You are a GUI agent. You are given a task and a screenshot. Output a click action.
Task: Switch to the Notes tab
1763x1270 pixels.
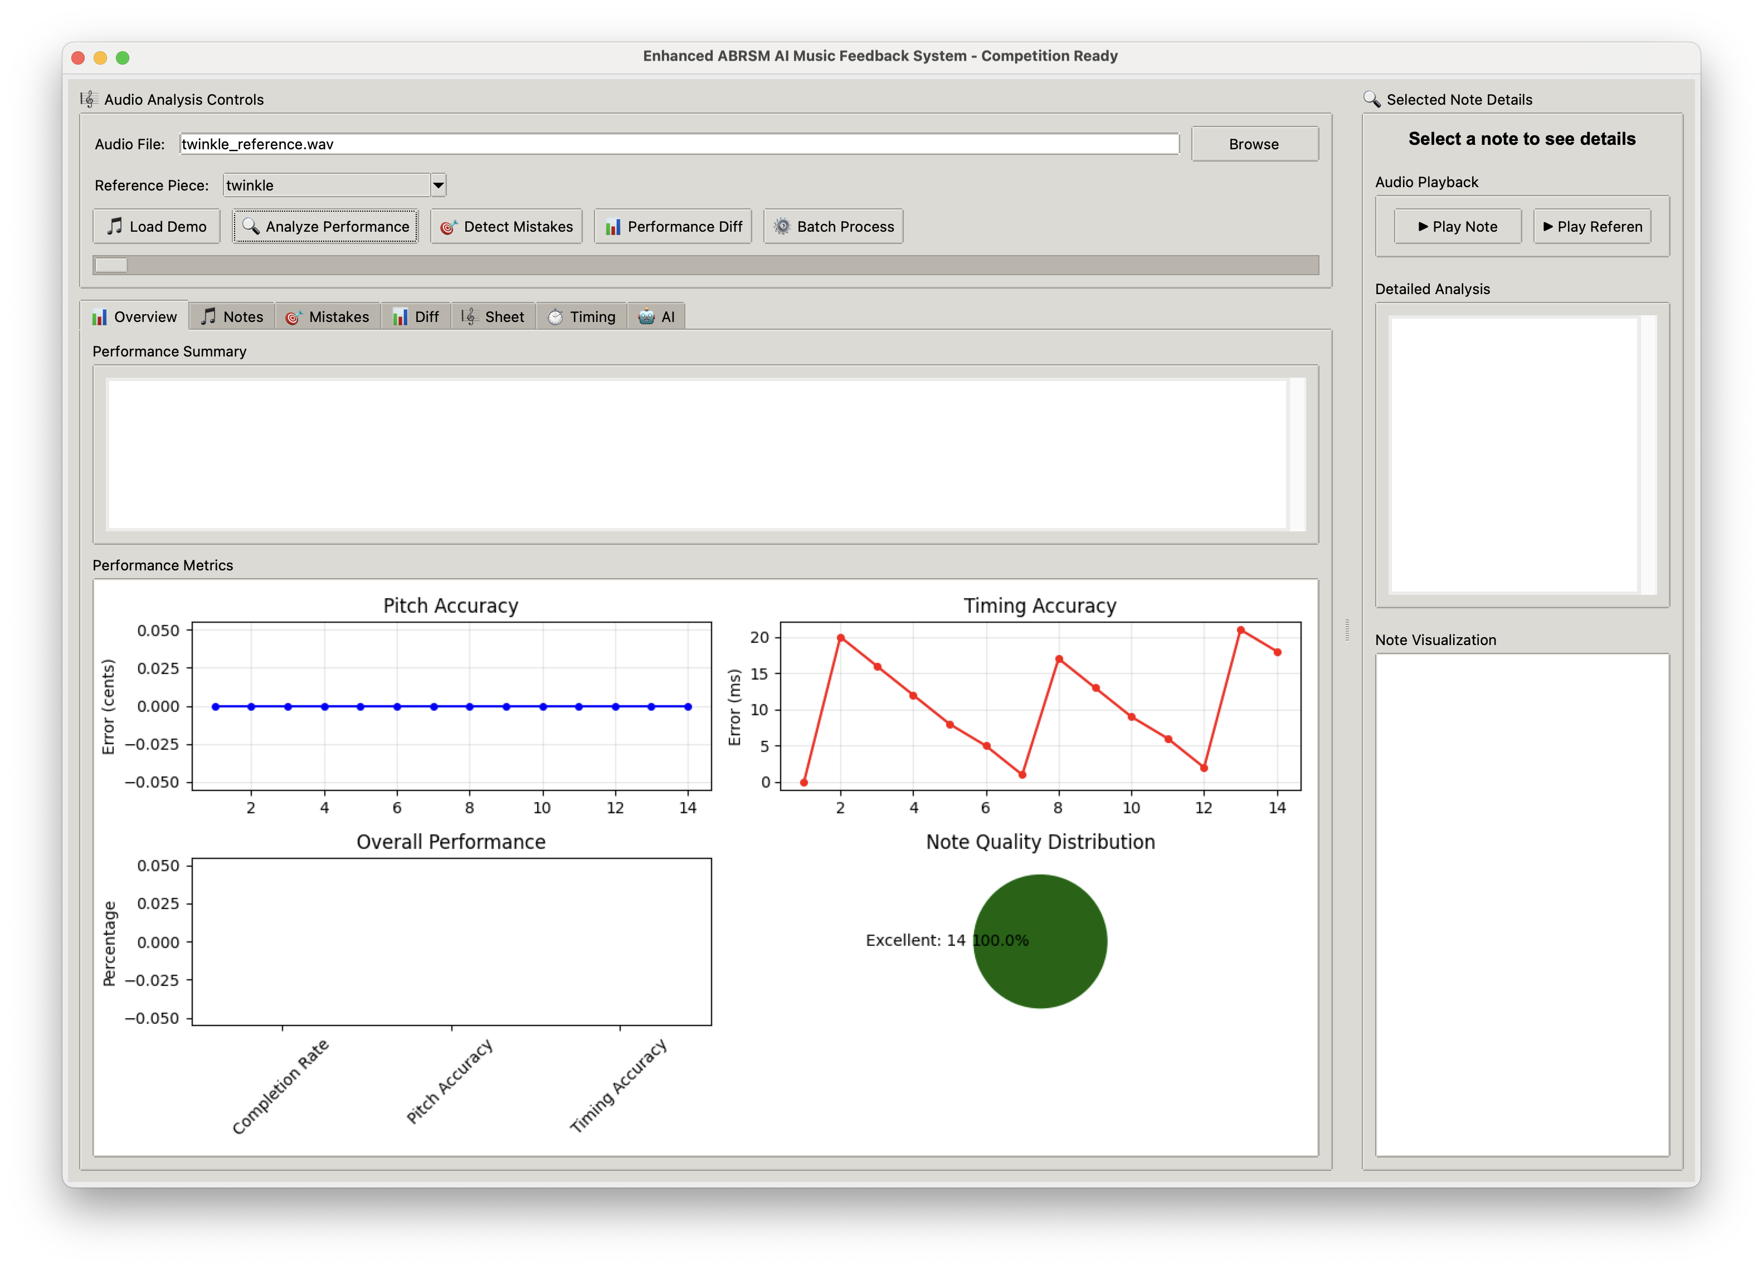[x=232, y=317]
